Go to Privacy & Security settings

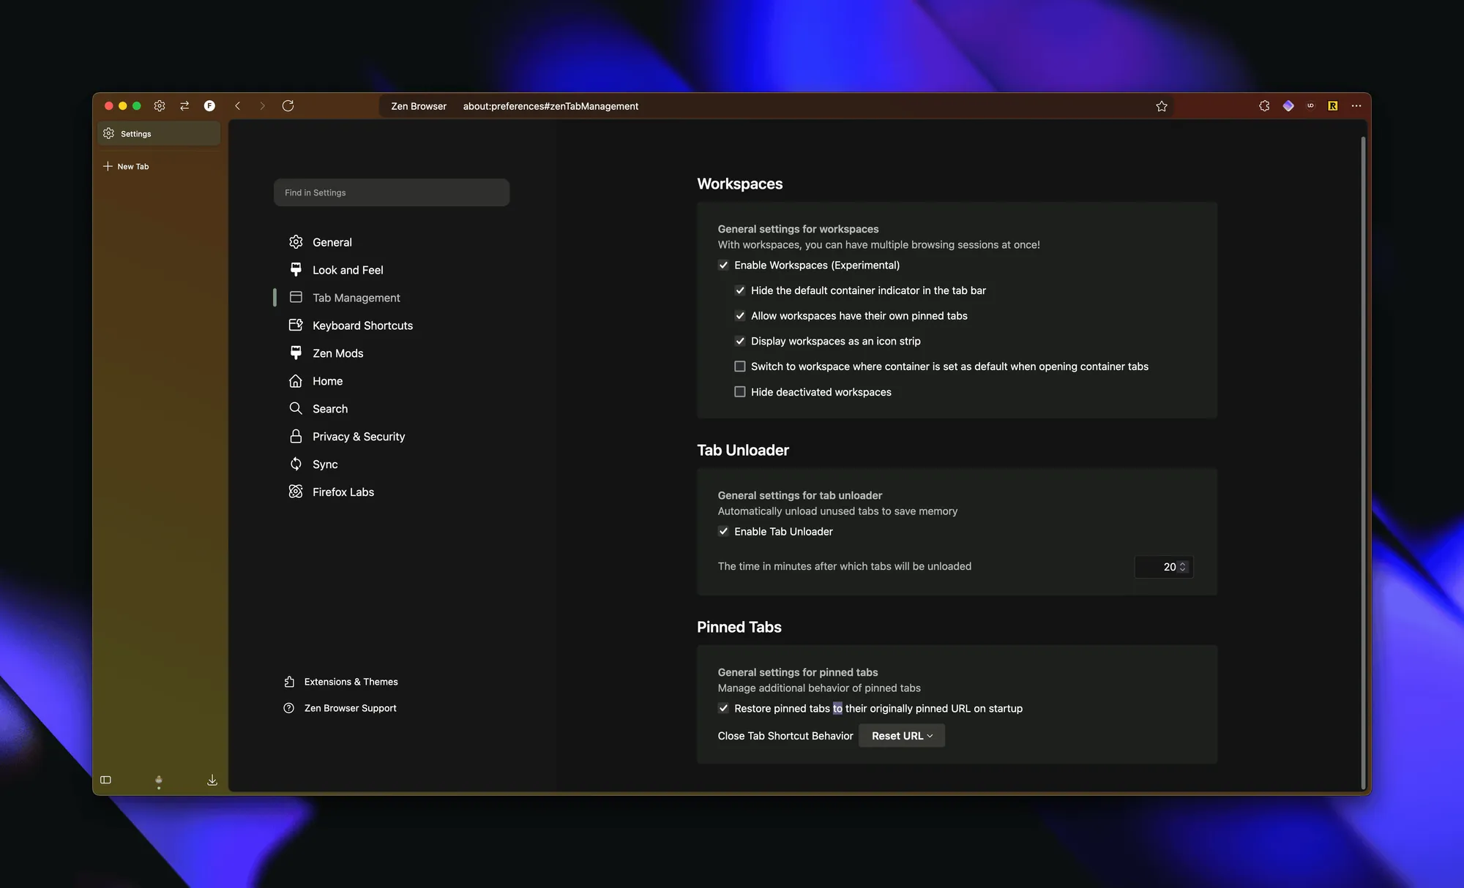tap(358, 437)
